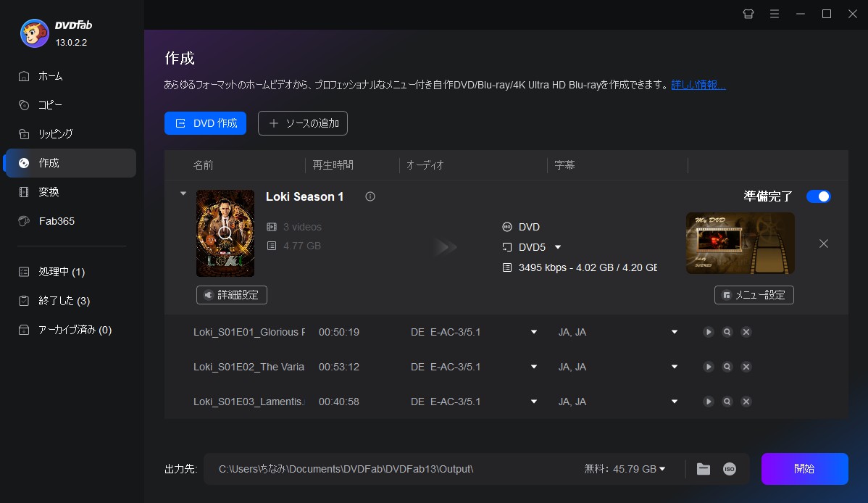868x503 pixels.
Task: Select ISO output icon
Action: click(730, 469)
